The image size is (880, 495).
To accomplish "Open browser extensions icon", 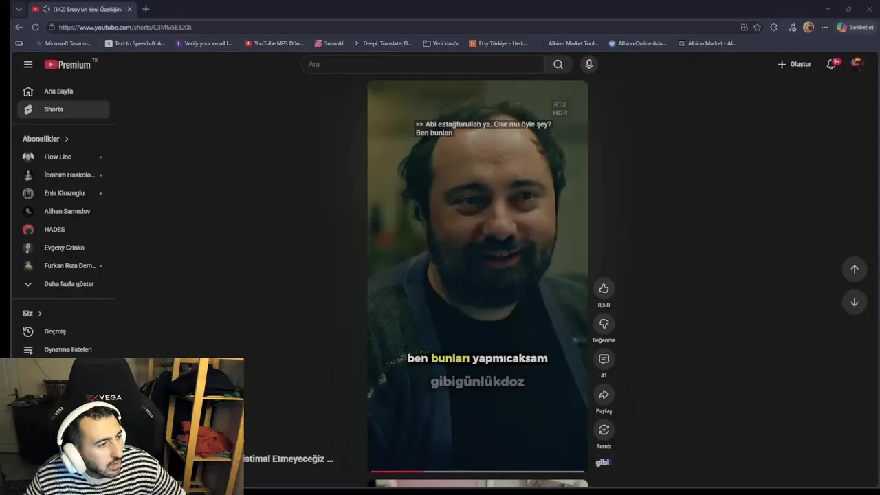I will point(774,27).
